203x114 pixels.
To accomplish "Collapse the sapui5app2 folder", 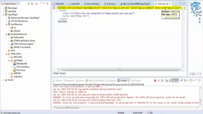I will tap(9, 60).
